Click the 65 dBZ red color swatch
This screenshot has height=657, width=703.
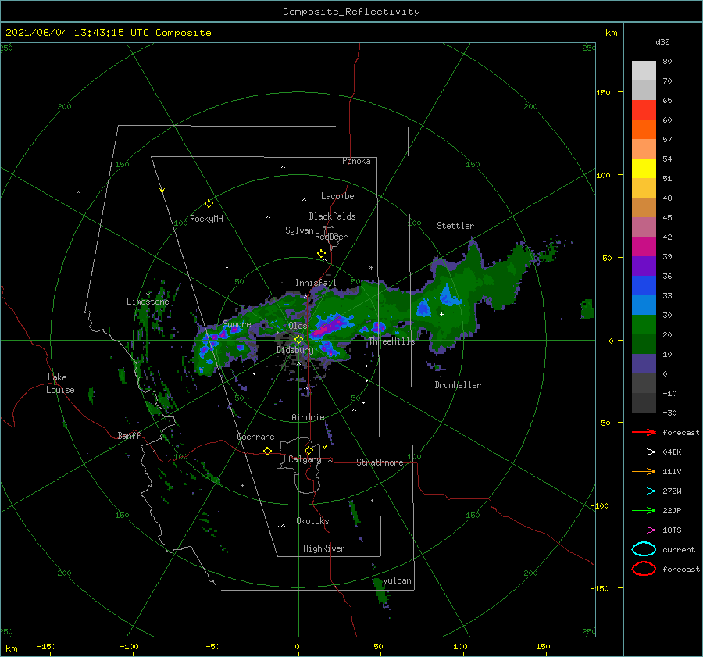pos(644,109)
